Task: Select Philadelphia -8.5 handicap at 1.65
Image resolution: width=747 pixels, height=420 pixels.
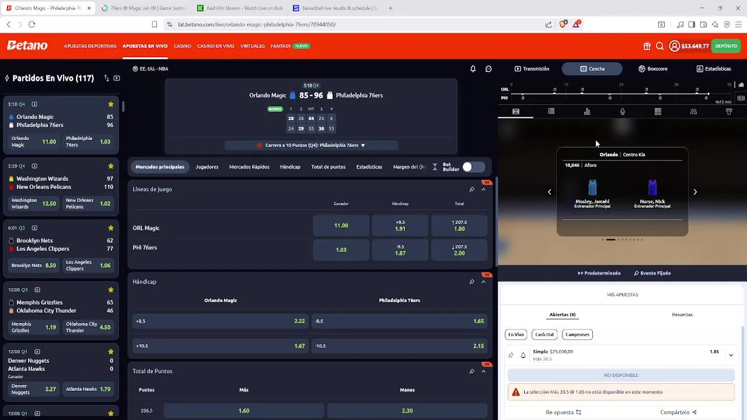Action: (x=400, y=321)
